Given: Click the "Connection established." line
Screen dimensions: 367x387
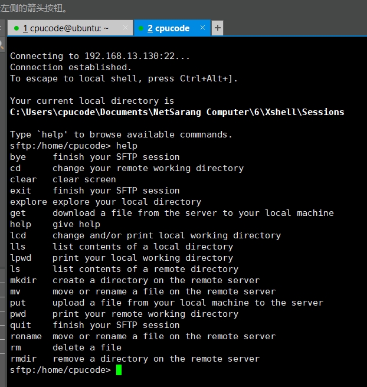Looking at the screenshot, I should (x=71, y=67).
